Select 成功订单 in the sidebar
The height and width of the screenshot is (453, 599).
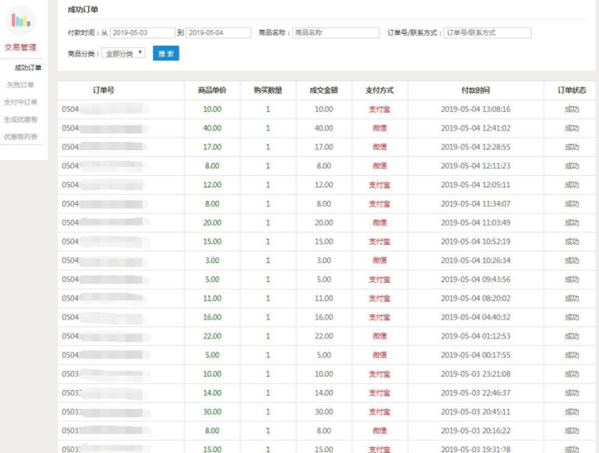coord(28,68)
